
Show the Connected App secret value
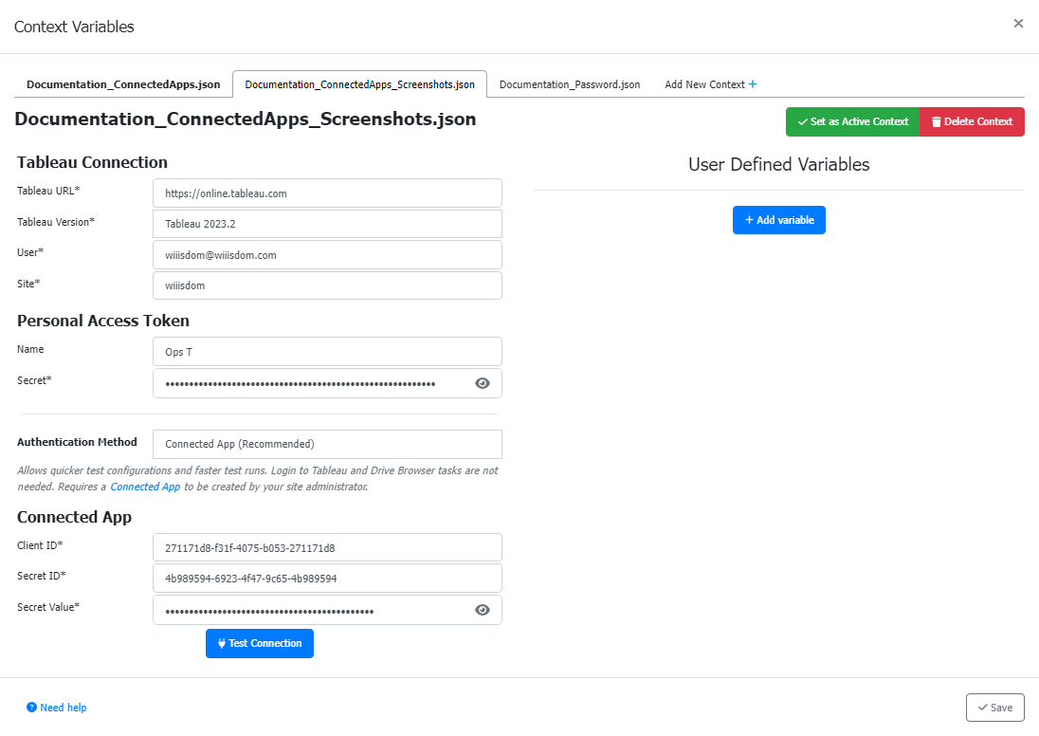pyautogui.click(x=483, y=610)
